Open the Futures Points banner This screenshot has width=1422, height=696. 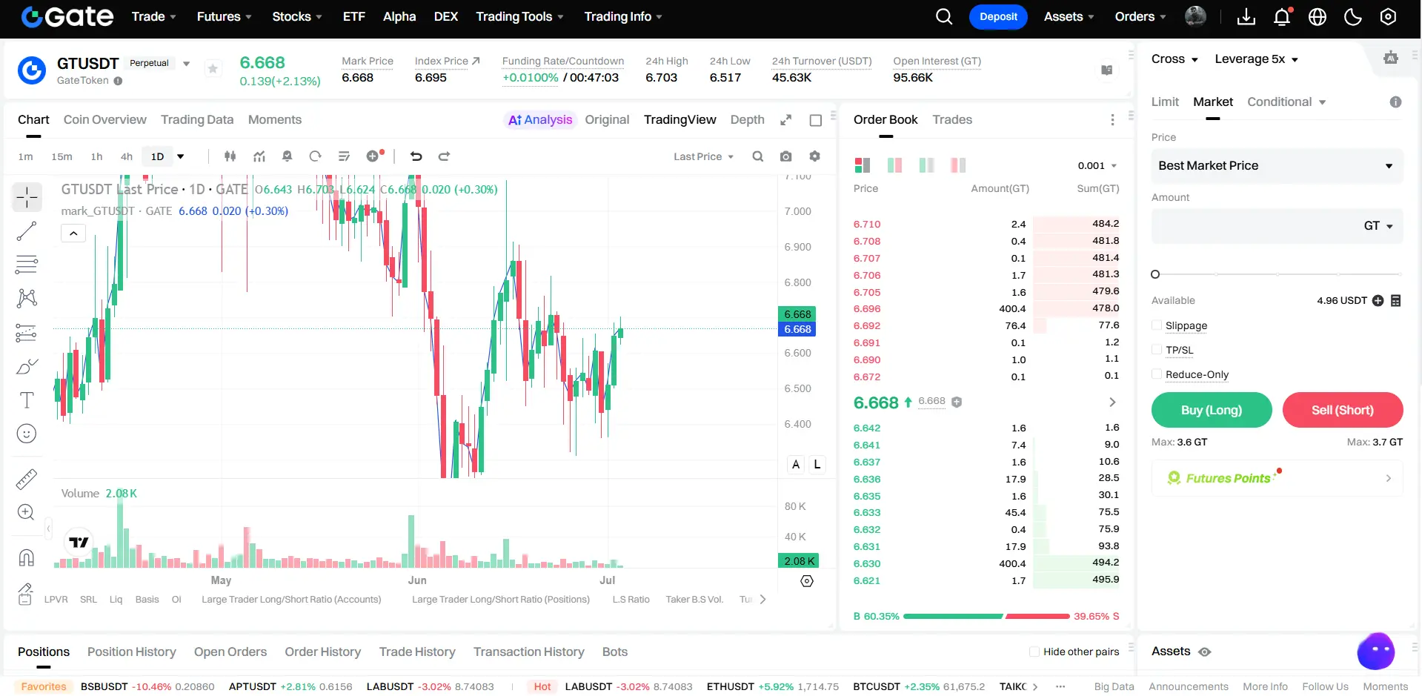[x=1278, y=478]
